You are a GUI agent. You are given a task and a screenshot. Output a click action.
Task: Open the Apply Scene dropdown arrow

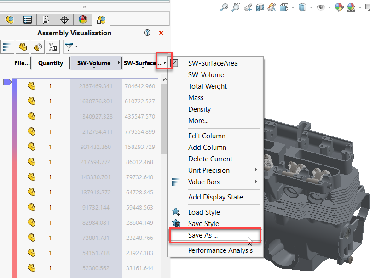click(x=360, y=7)
